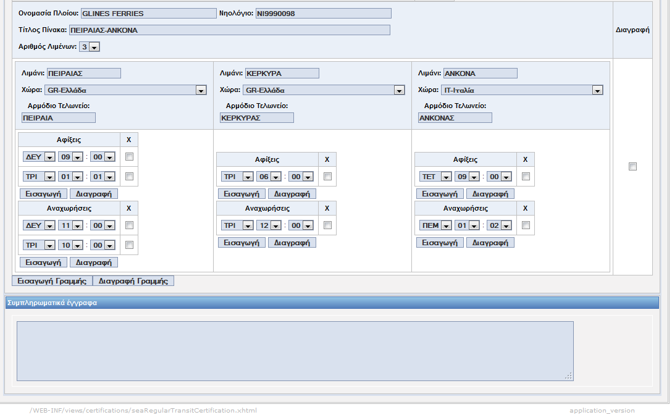
Task: Open hour dropdown 09 in ΠΕΙΡΑΙΑΣ arrivals
Action: (x=70, y=157)
